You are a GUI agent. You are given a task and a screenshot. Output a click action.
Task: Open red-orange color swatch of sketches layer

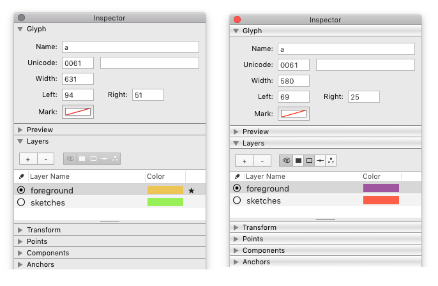point(381,200)
